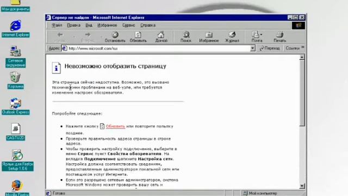Open the Правка menu

pyautogui.click(x=74, y=25)
